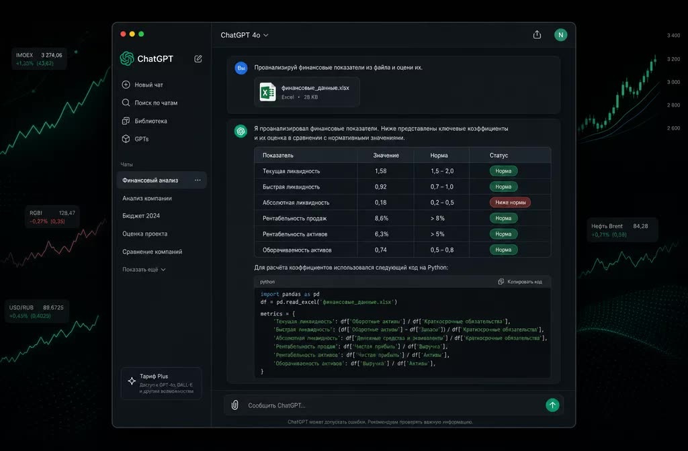Click Норма badge for Оборачиваемость активов
688x451 pixels.
click(503, 250)
